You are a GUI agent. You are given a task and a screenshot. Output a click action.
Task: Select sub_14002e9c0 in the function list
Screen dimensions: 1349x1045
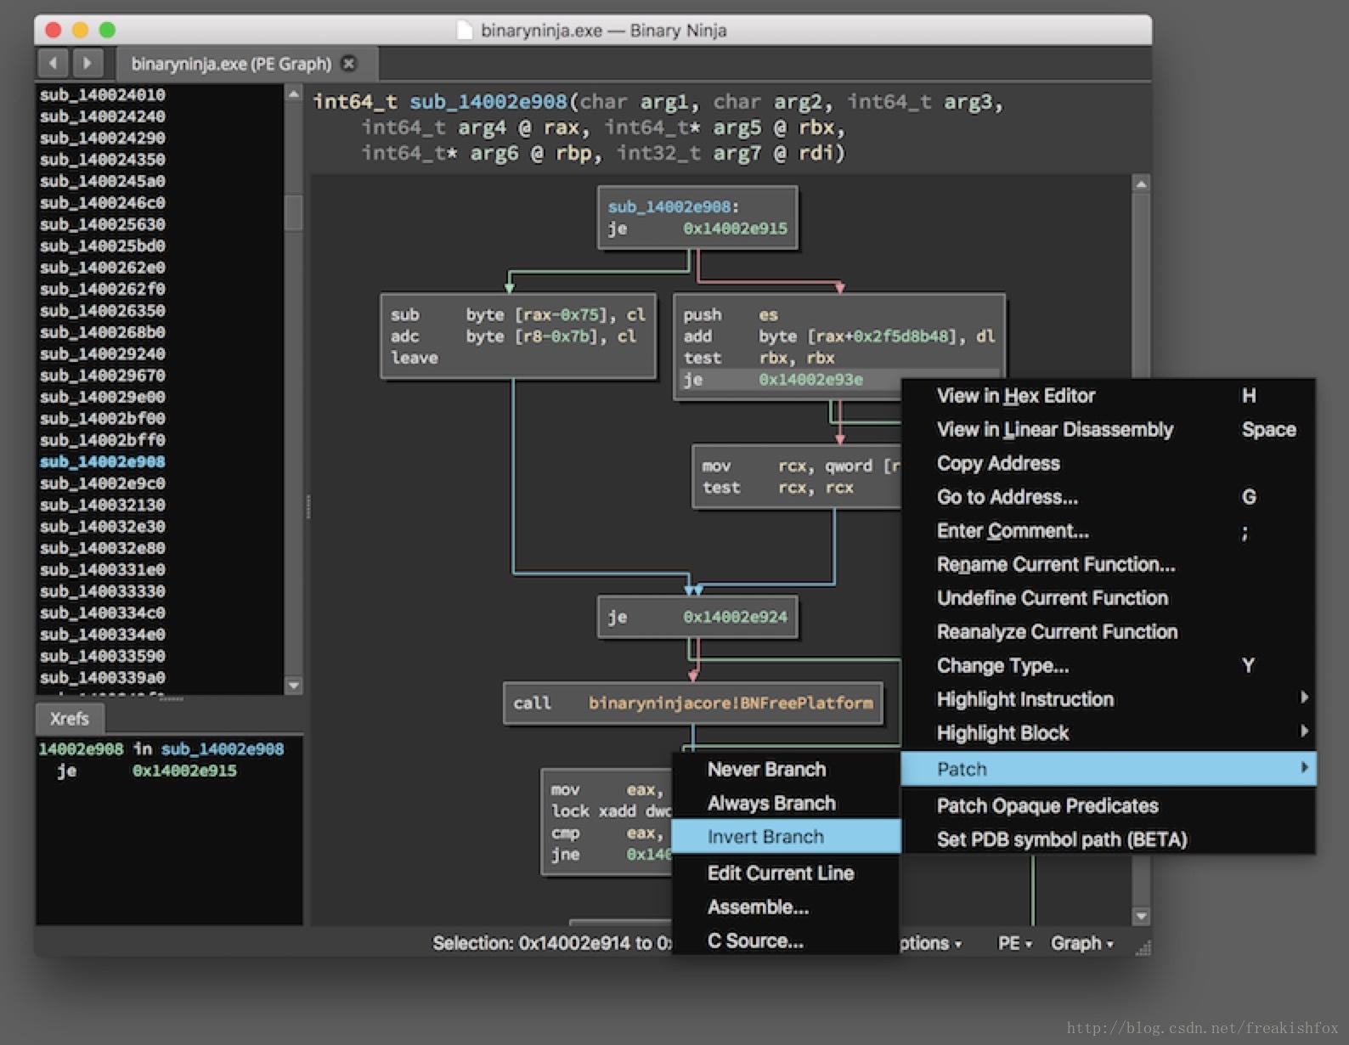[x=103, y=483]
